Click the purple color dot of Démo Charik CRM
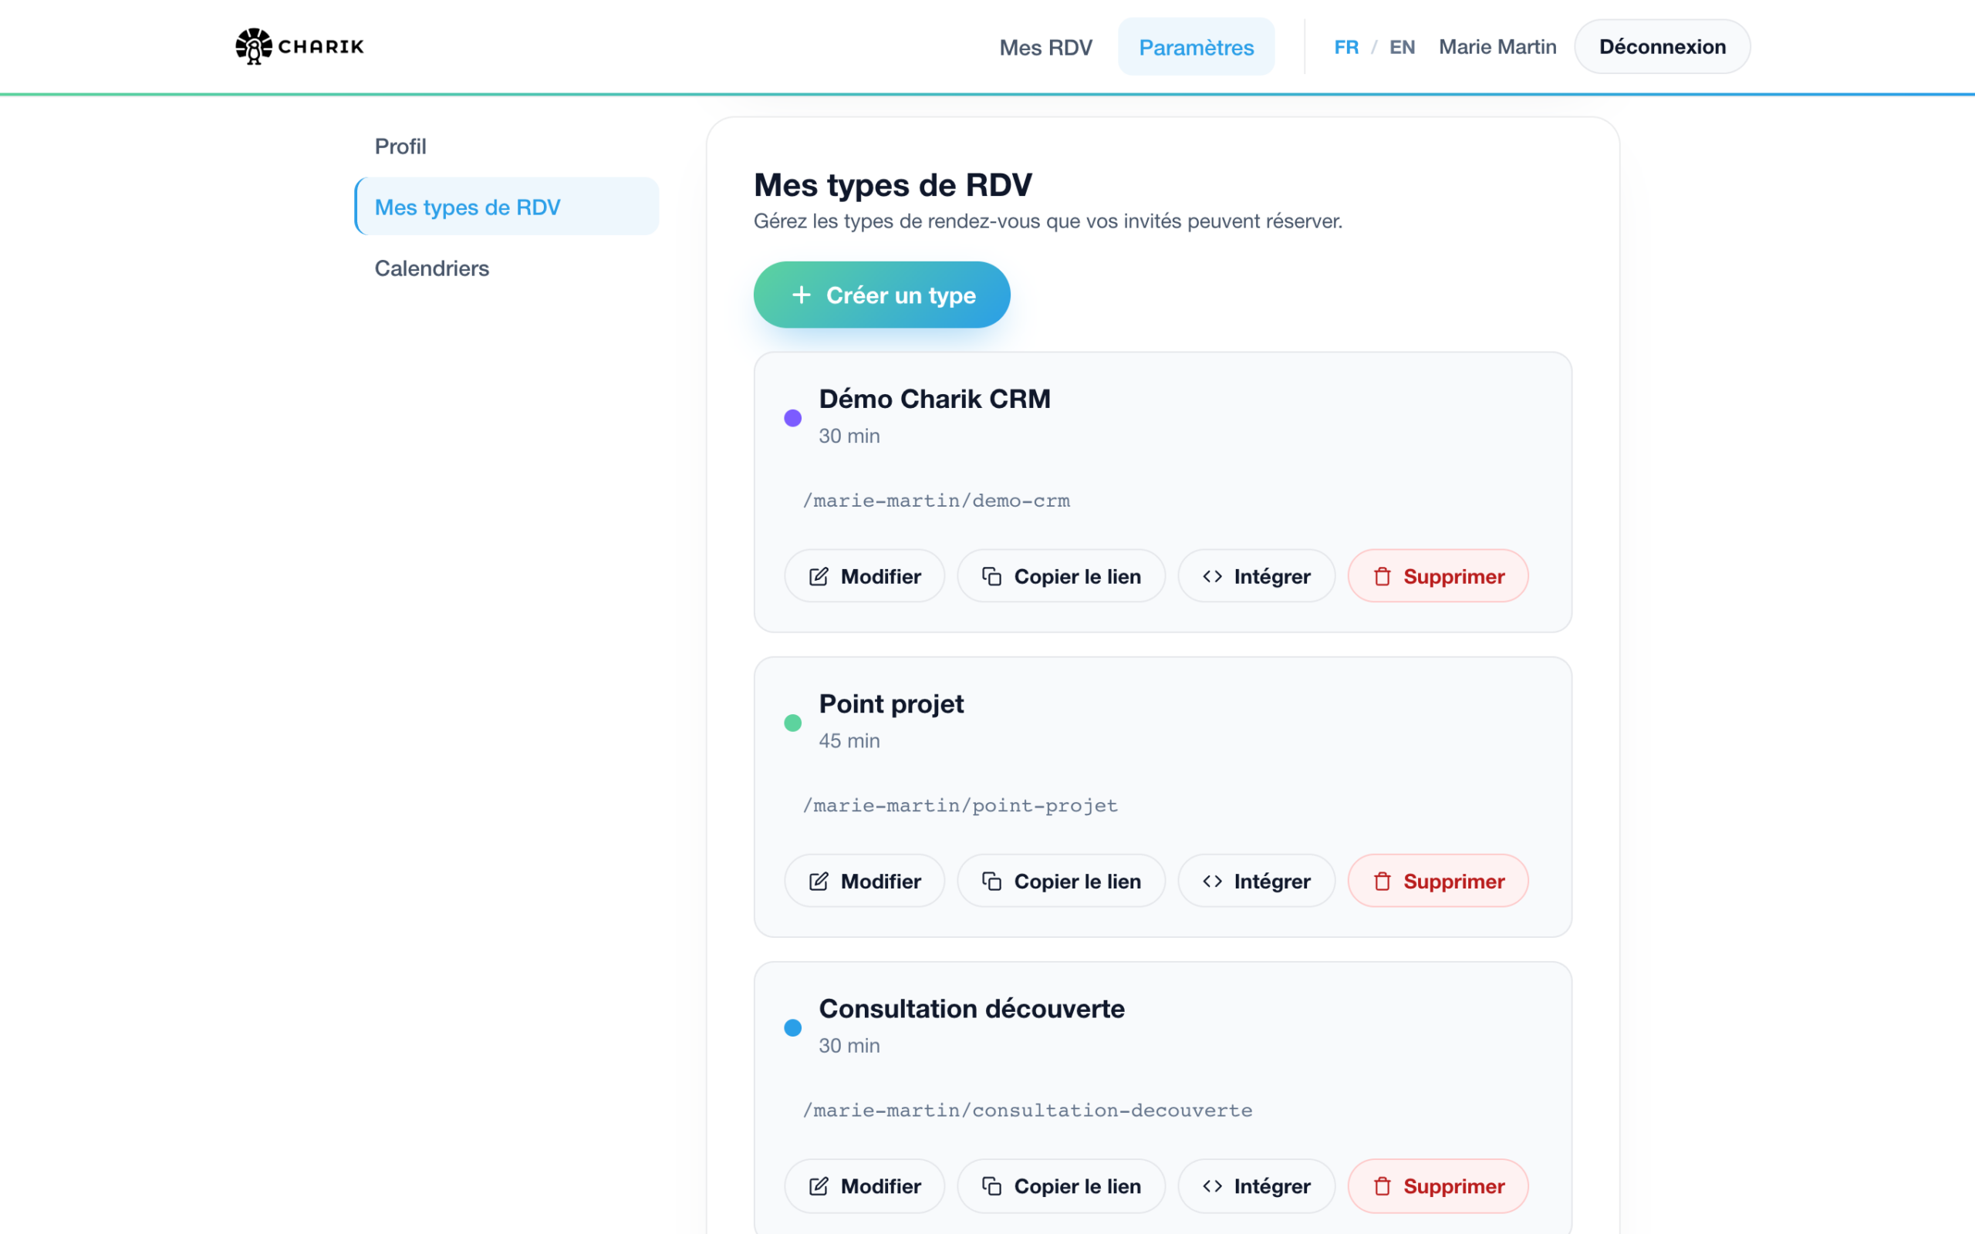Screen dimensions: 1975x1234 tap(792, 418)
